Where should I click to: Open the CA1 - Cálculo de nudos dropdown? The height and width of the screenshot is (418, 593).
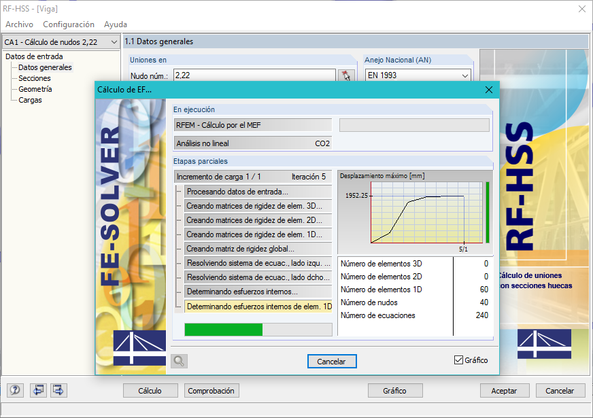click(61, 42)
